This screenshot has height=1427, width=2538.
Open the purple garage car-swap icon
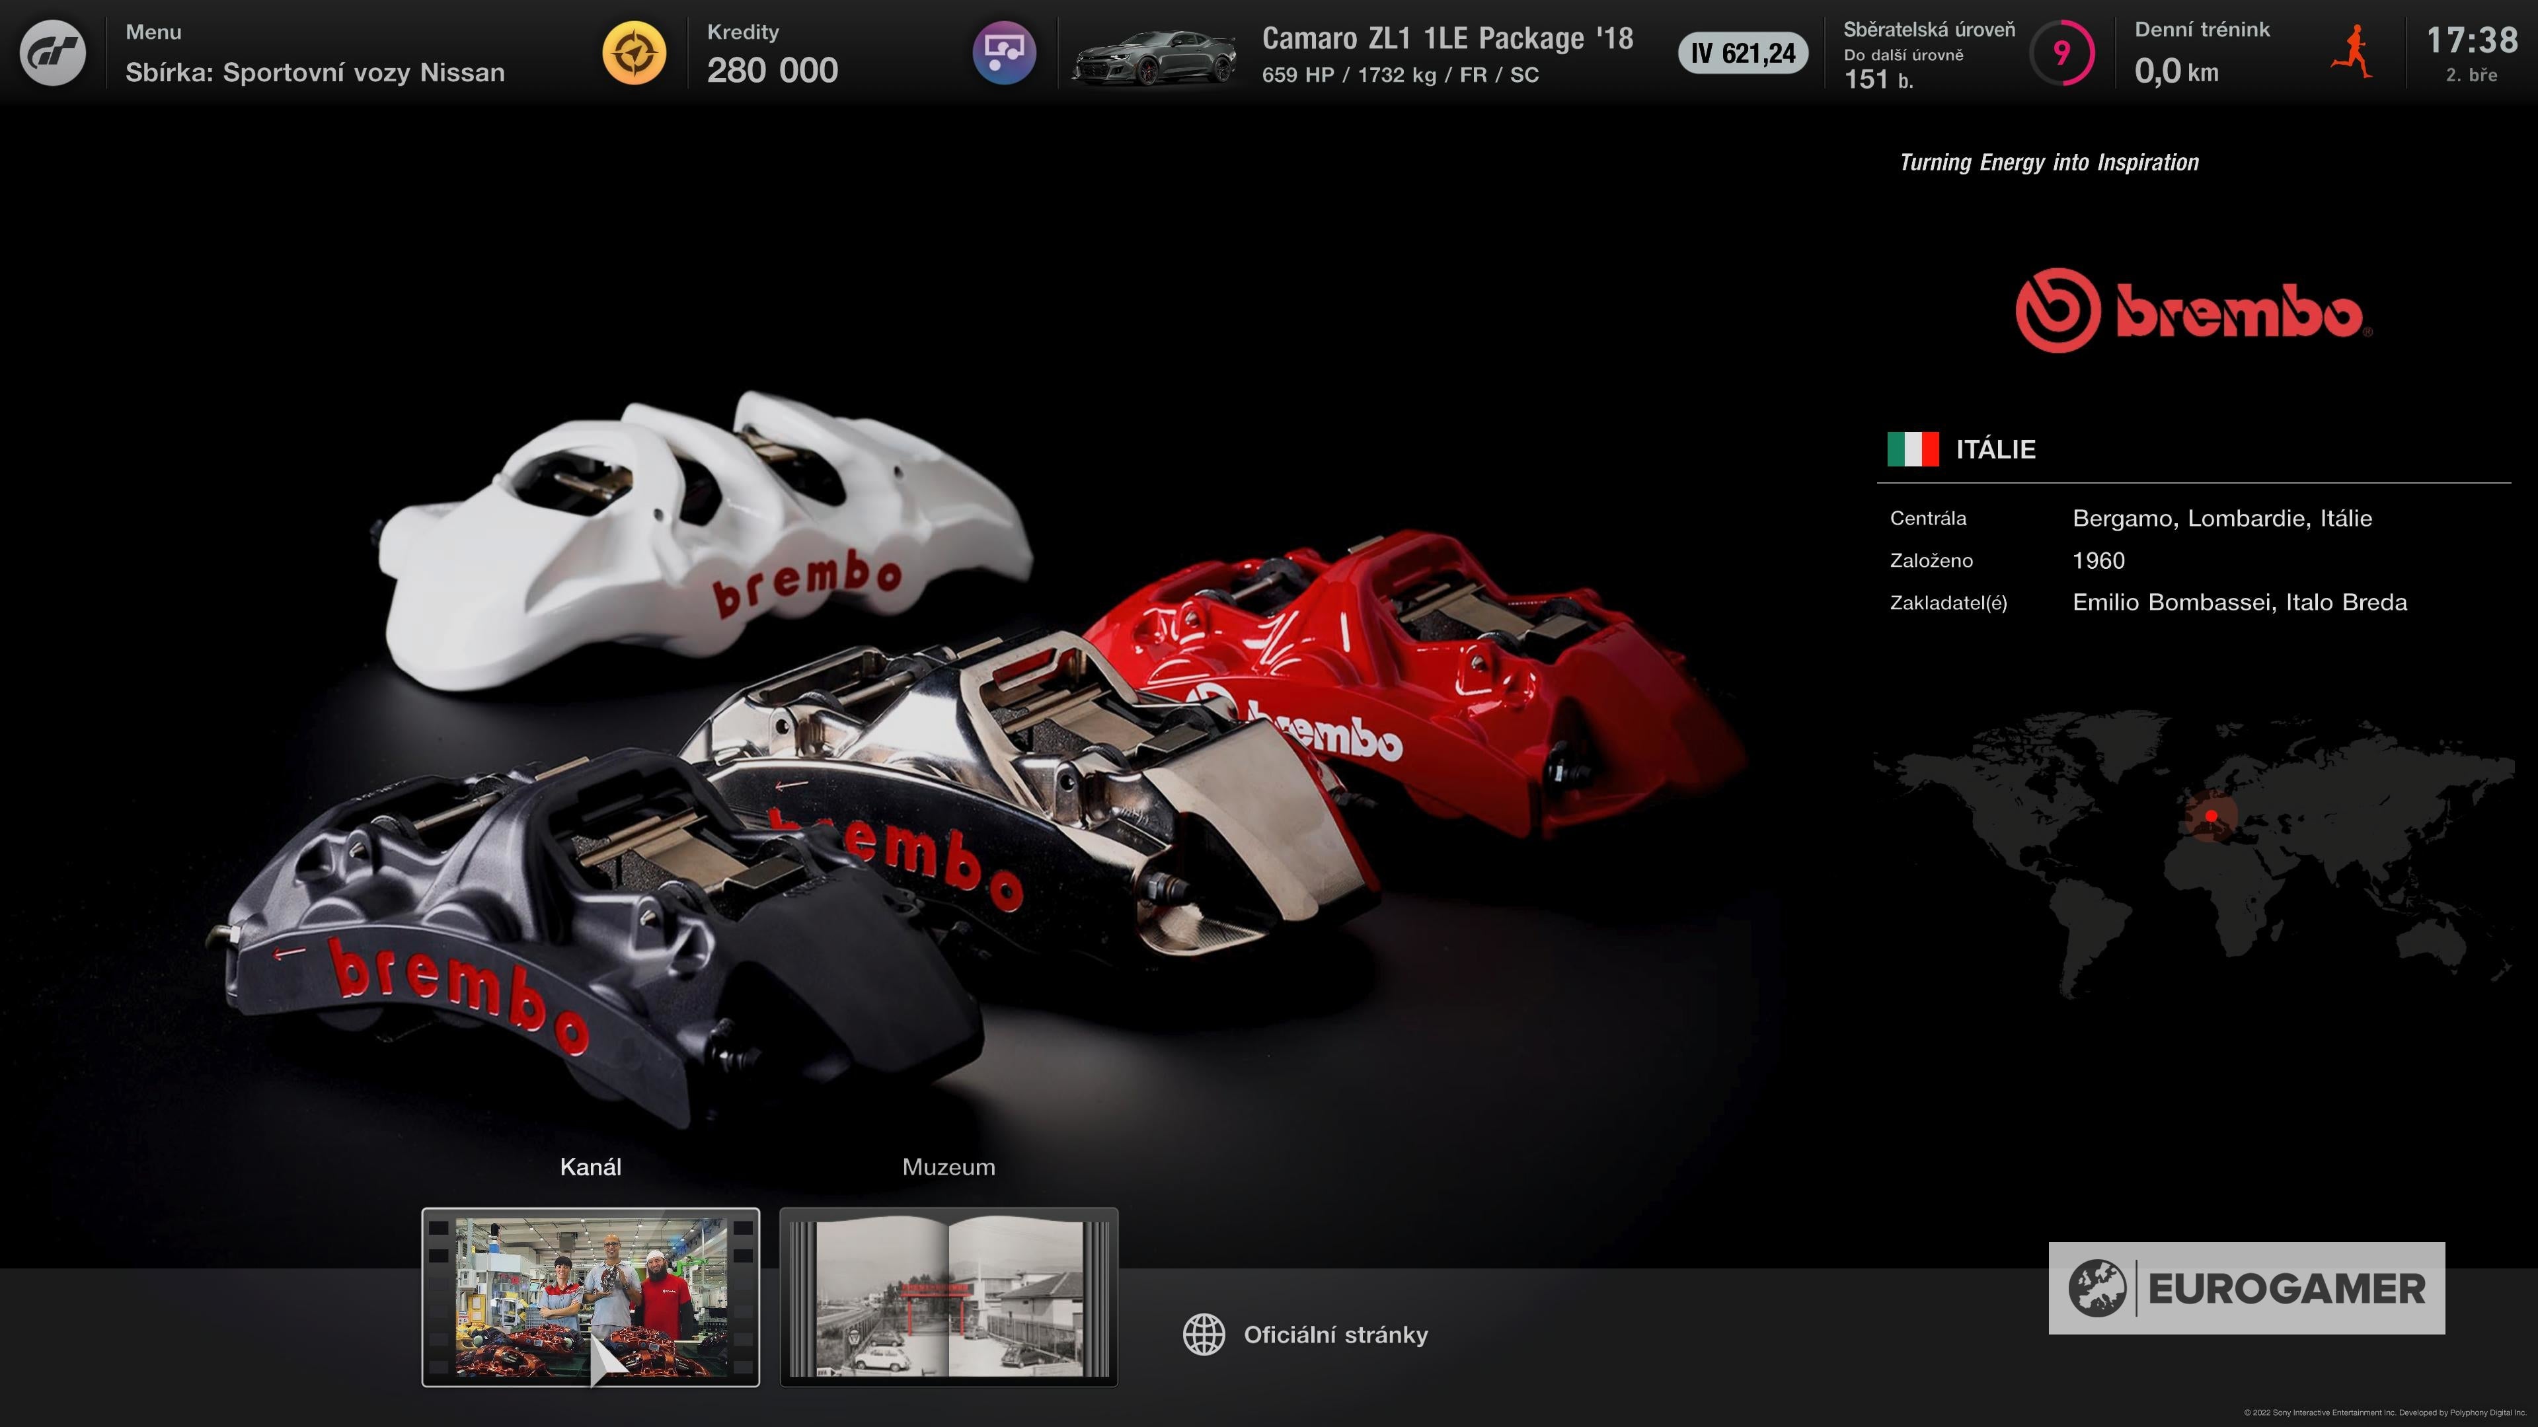pos(1004,52)
